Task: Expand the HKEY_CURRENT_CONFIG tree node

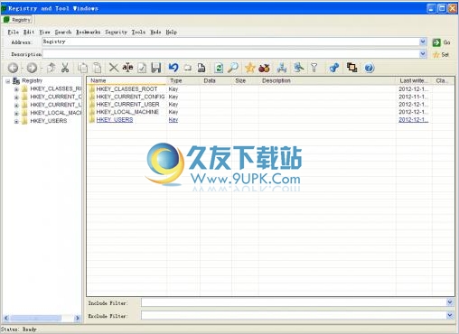Action: [x=16, y=97]
